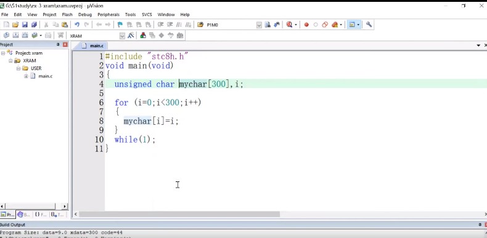
Task: Open the P1M0 find text dropdown
Action: pyautogui.click(x=259, y=25)
